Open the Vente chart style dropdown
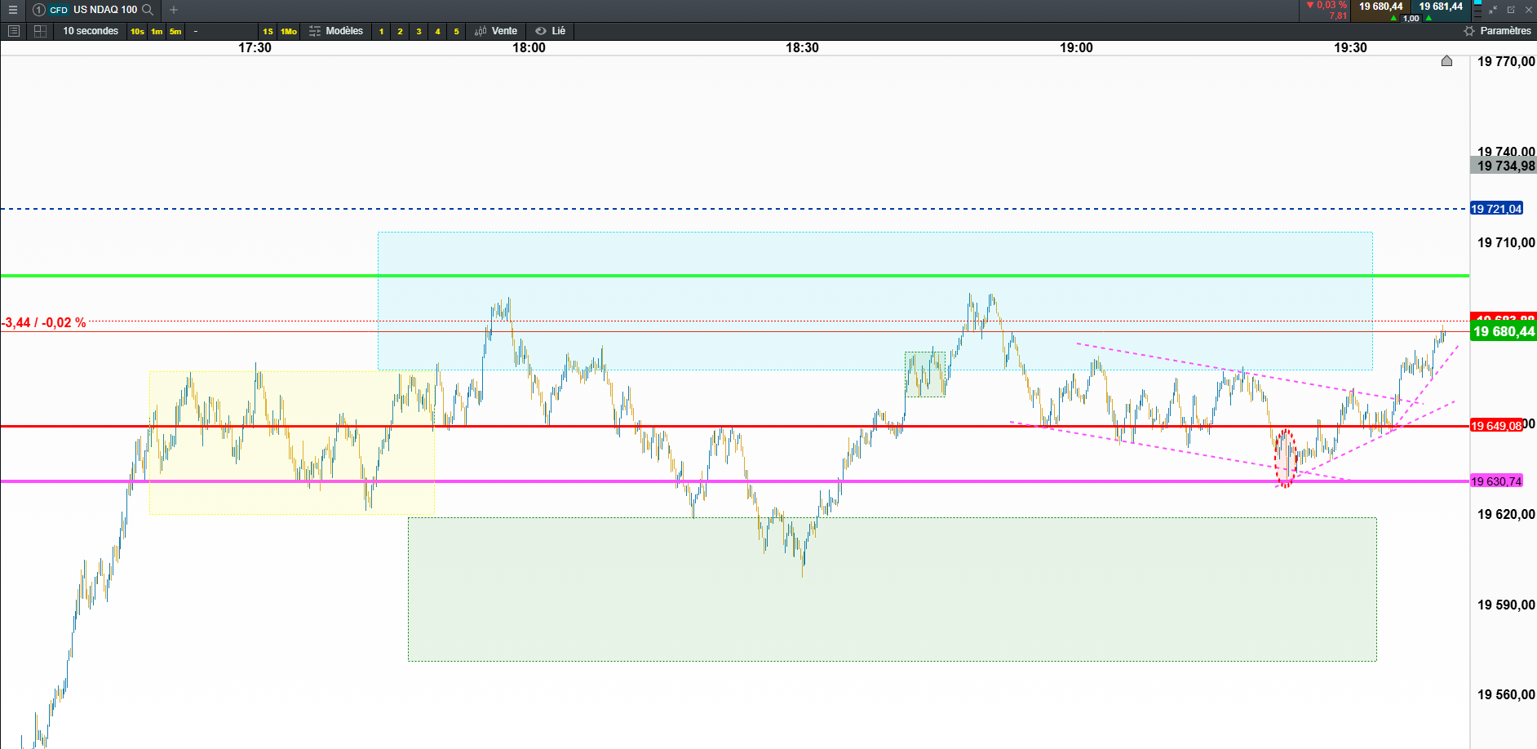This screenshot has width=1537, height=749. pyautogui.click(x=496, y=31)
